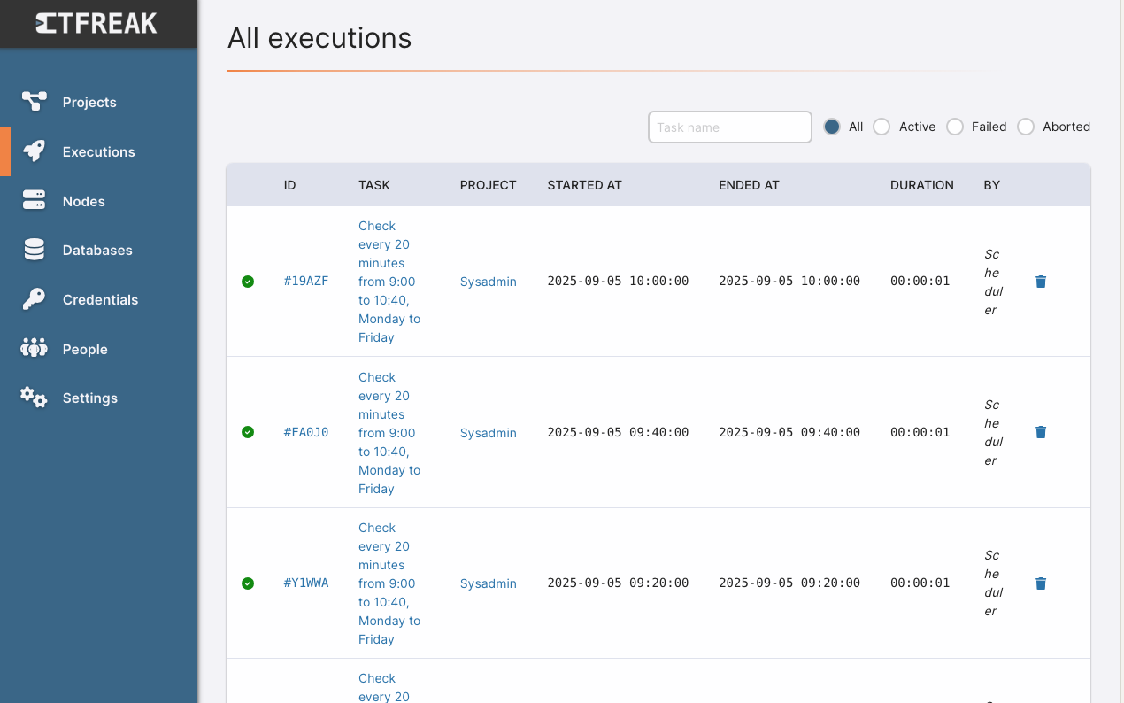The width and height of the screenshot is (1124, 703).
Task: Click the Nodes server icon
Action: [x=34, y=201]
